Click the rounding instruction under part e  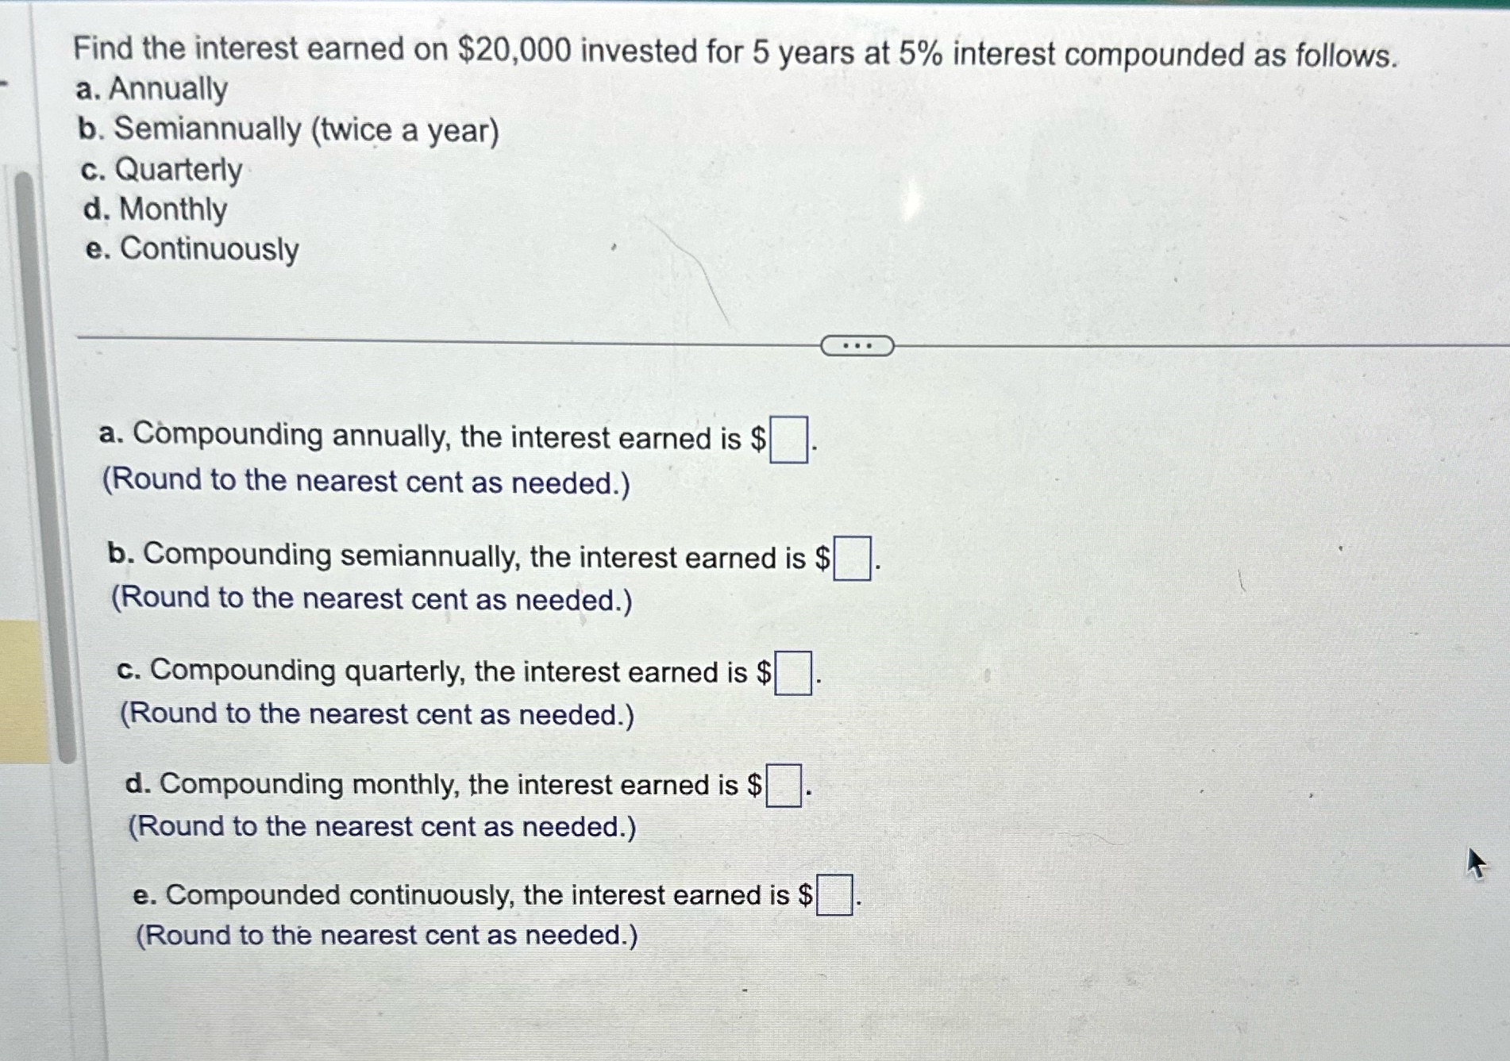tap(387, 935)
